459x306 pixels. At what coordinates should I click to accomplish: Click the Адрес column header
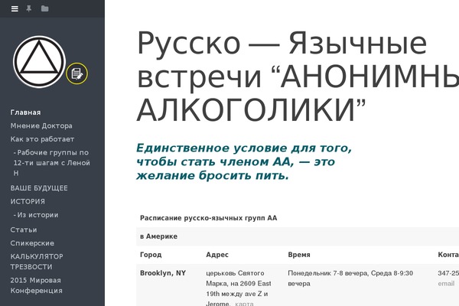[217, 255]
